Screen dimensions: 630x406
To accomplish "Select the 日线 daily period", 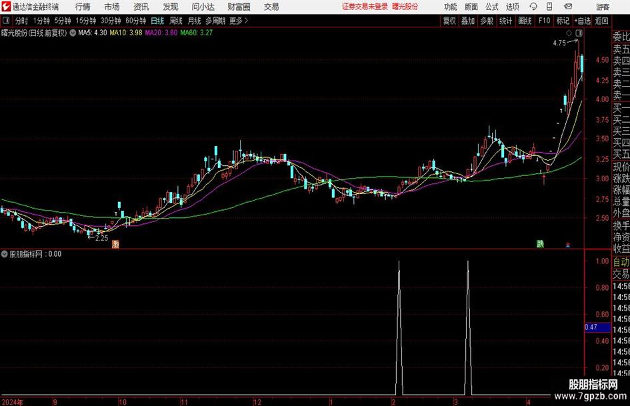I will point(157,21).
